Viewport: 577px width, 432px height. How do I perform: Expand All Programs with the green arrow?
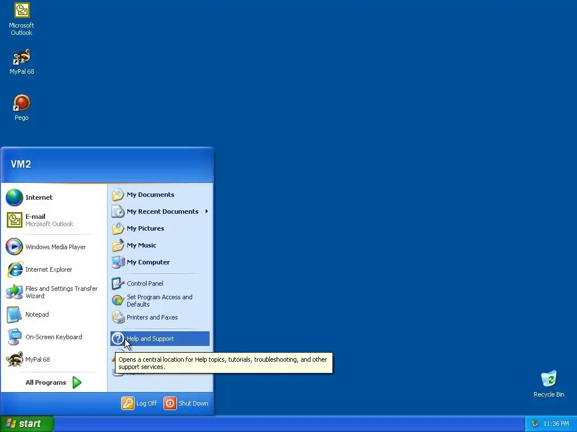point(77,382)
